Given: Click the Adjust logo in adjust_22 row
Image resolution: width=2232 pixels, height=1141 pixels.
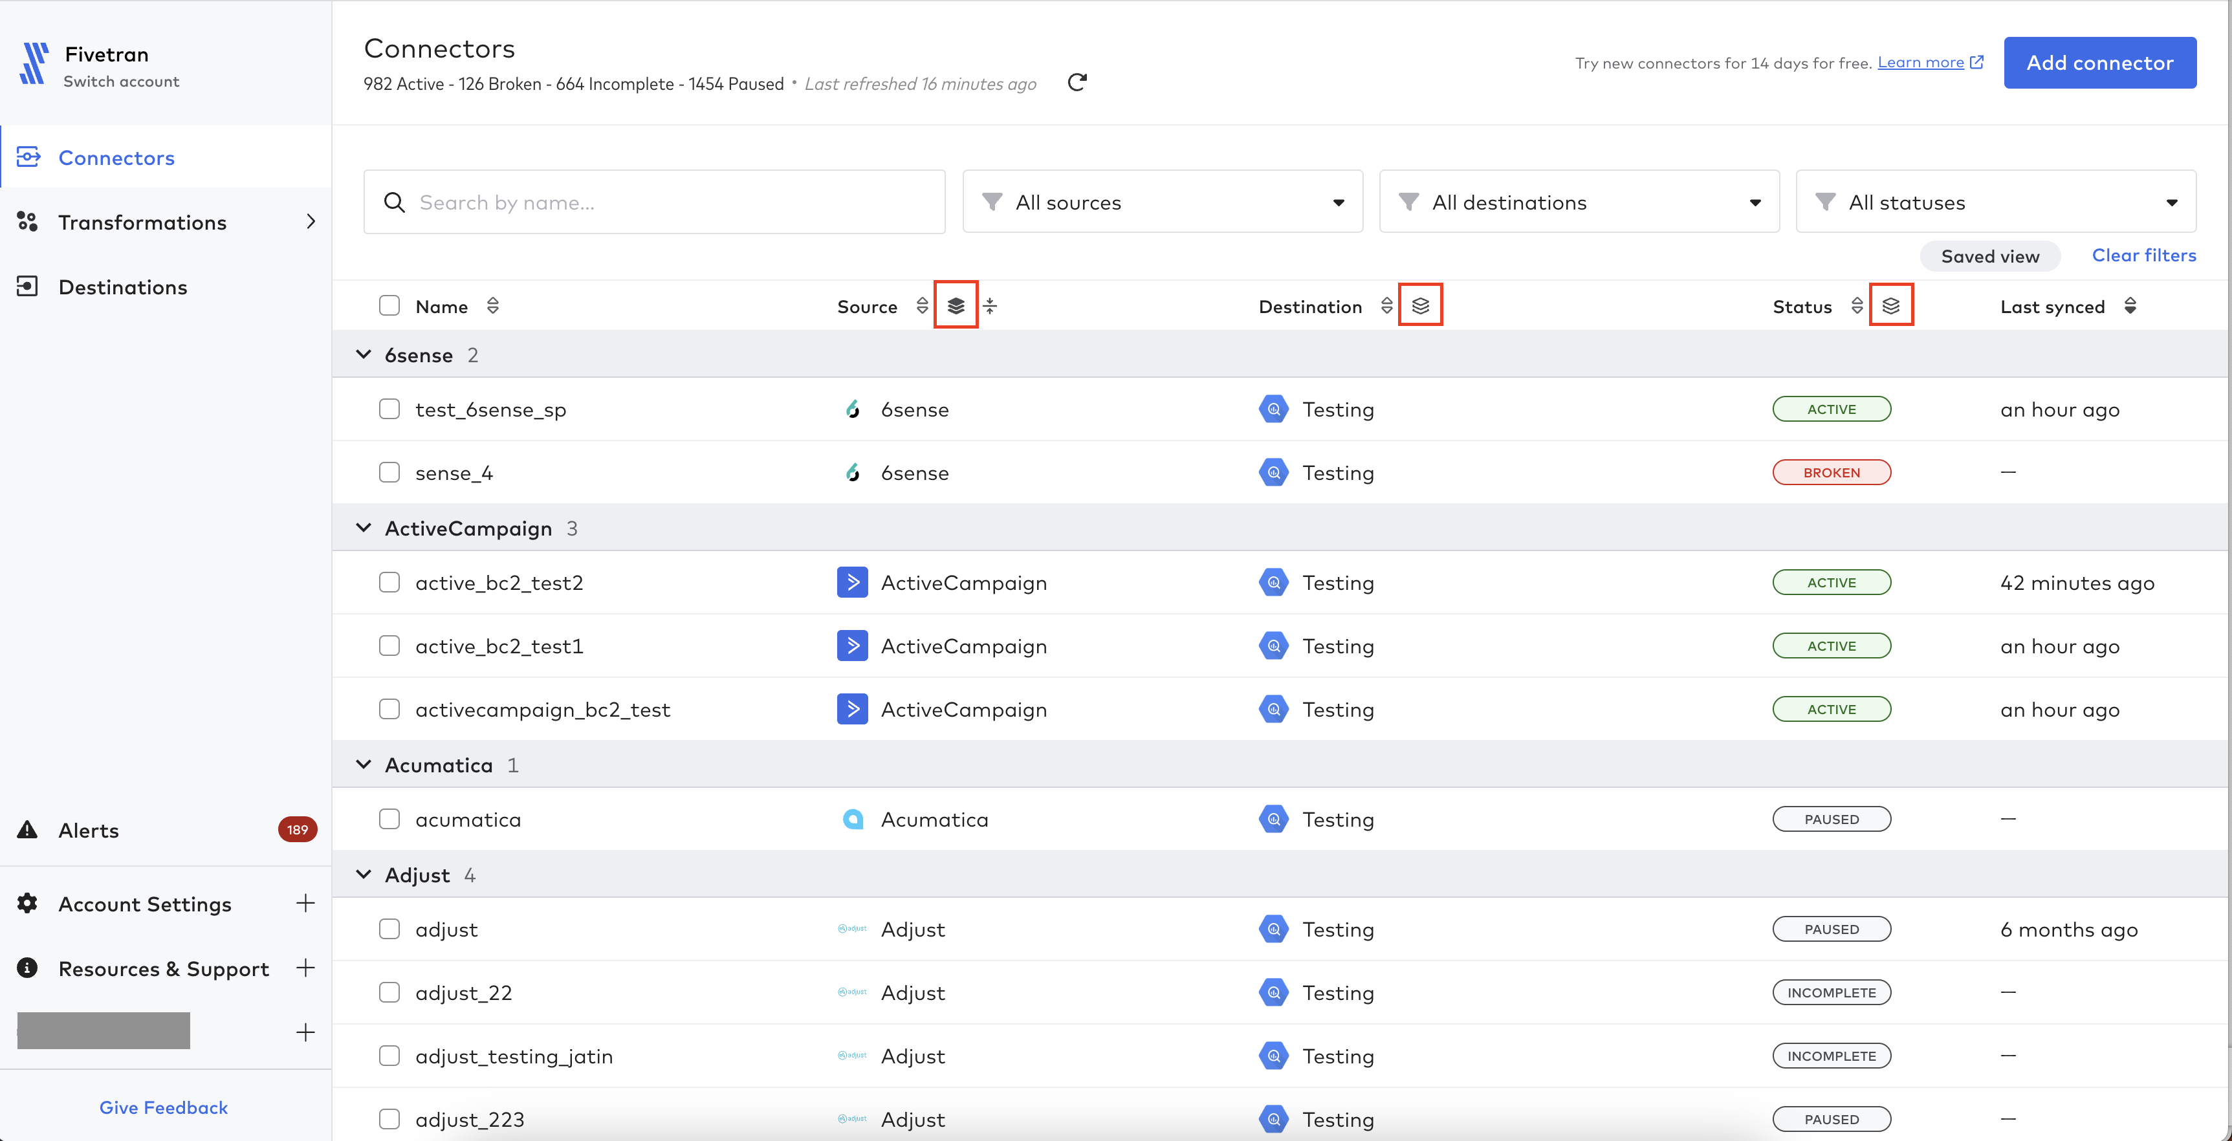Looking at the screenshot, I should 853,992.
